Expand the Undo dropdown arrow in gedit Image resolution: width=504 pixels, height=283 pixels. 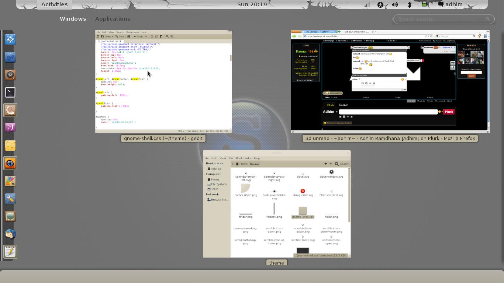[146, 36]
